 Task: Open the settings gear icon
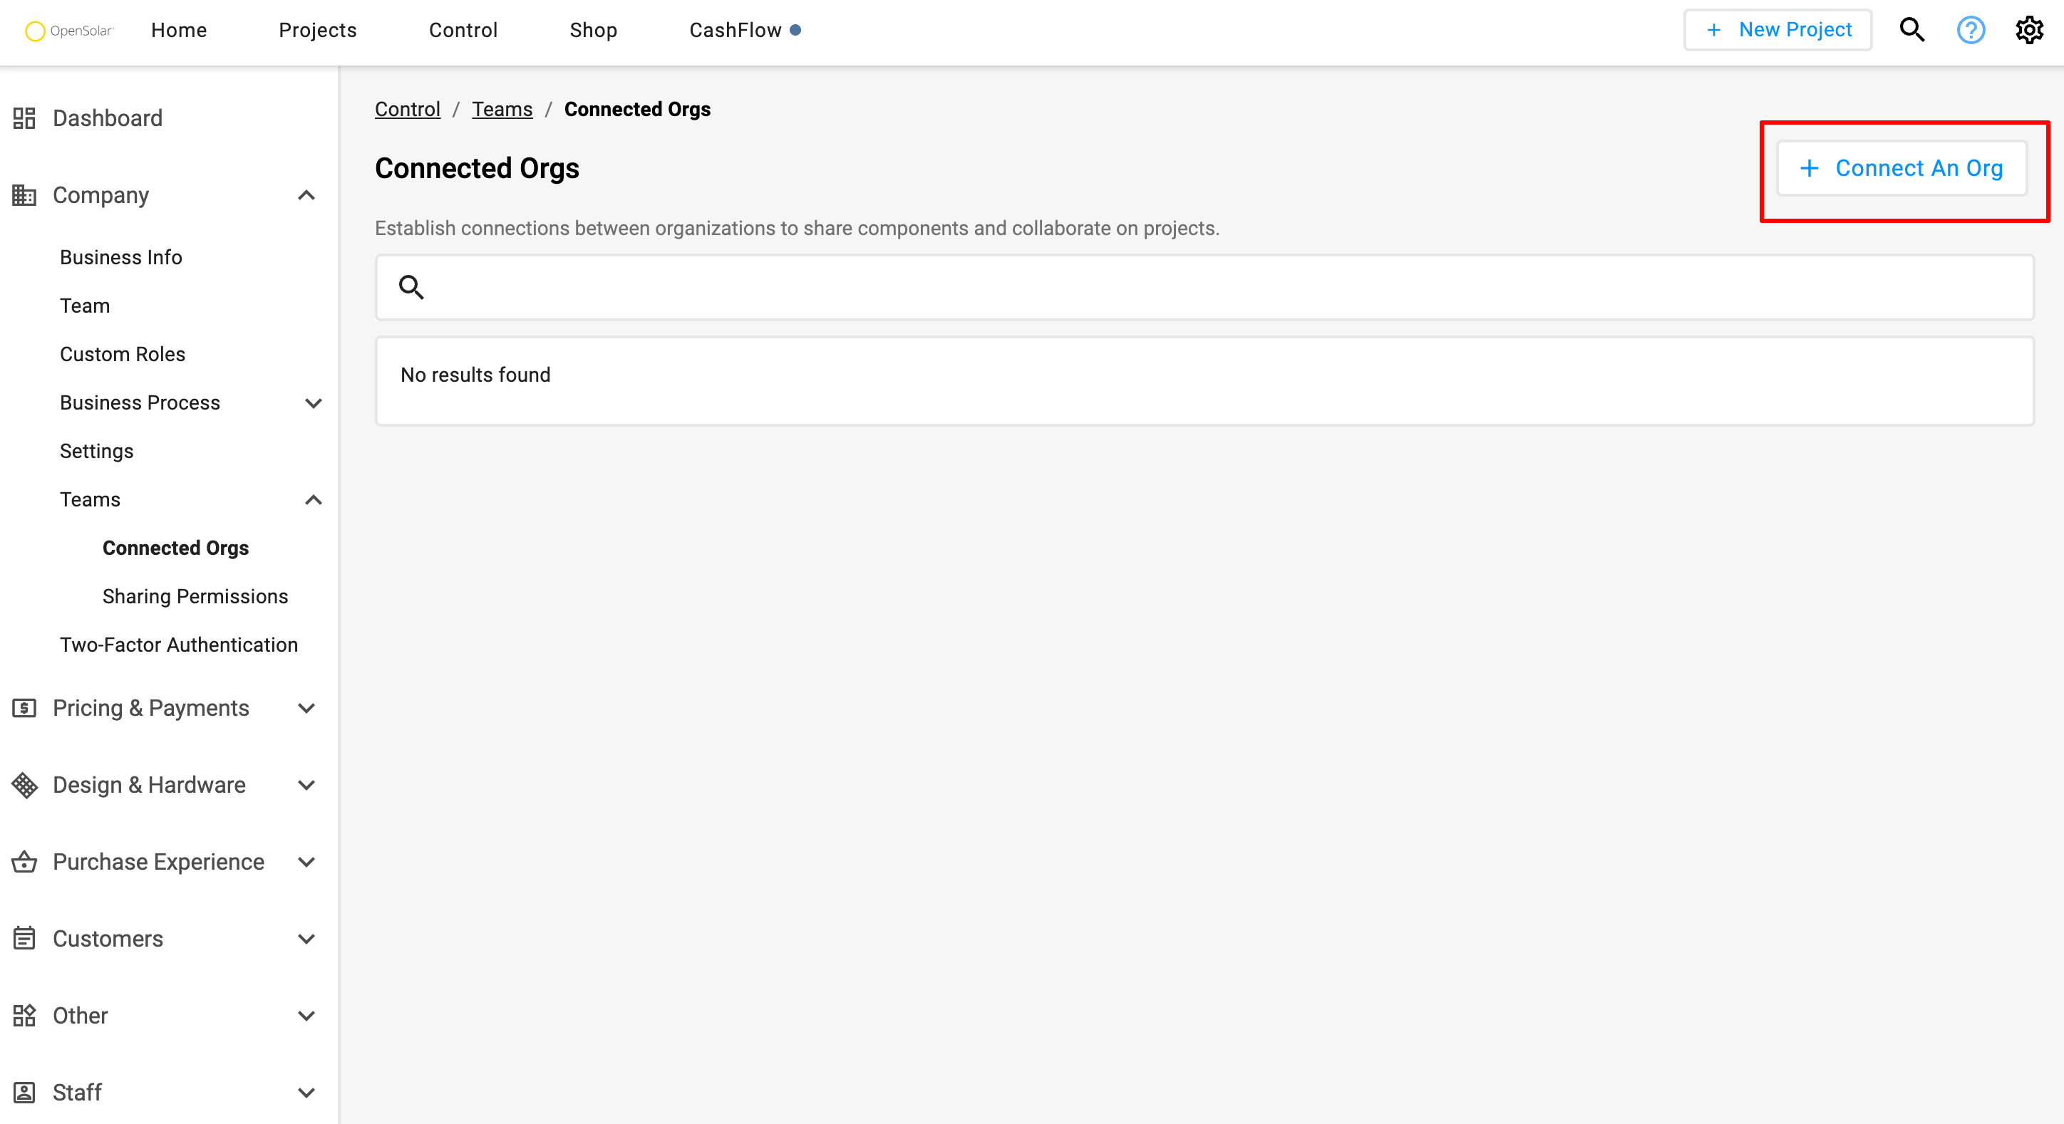point(2029,31)
